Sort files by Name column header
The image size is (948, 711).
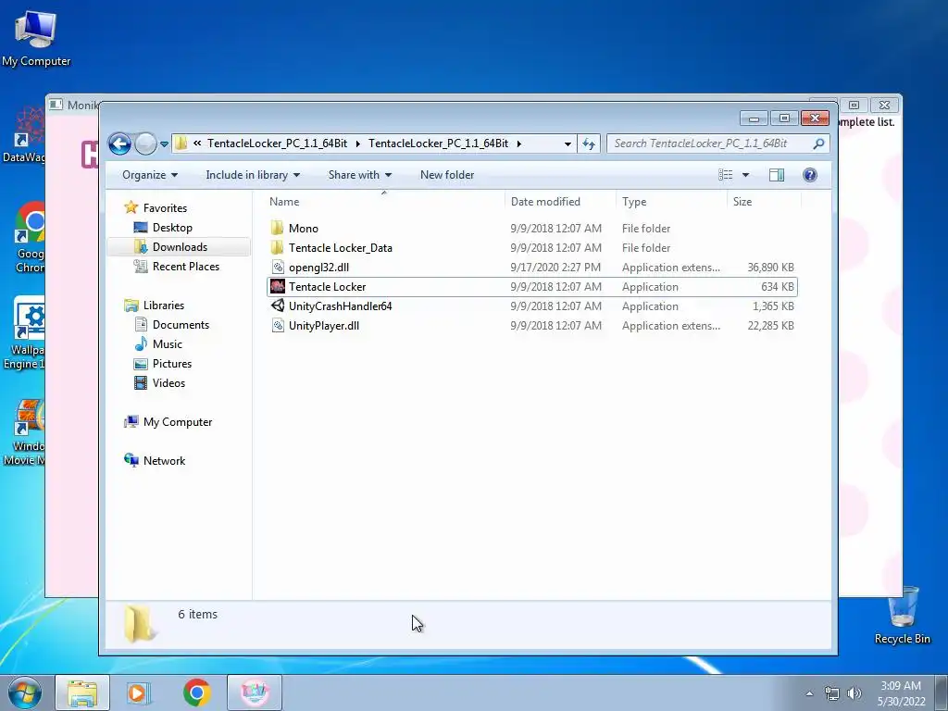(384, 201)
